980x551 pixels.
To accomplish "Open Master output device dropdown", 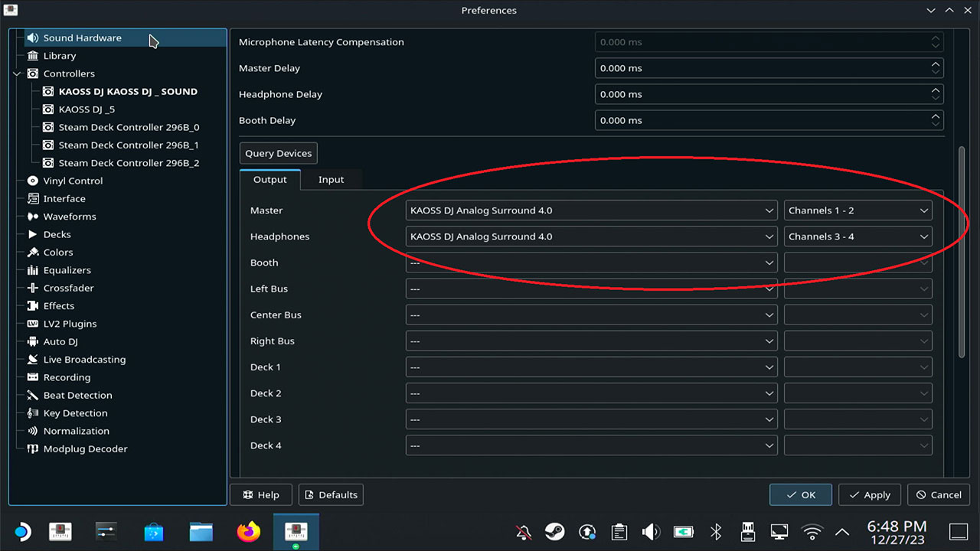I will pyautogui.click(x=592, y=210).
